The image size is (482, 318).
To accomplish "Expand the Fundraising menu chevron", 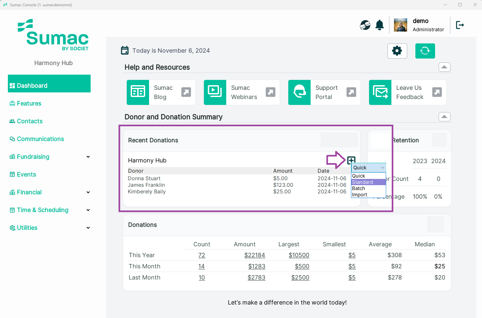I will [88, 157].
